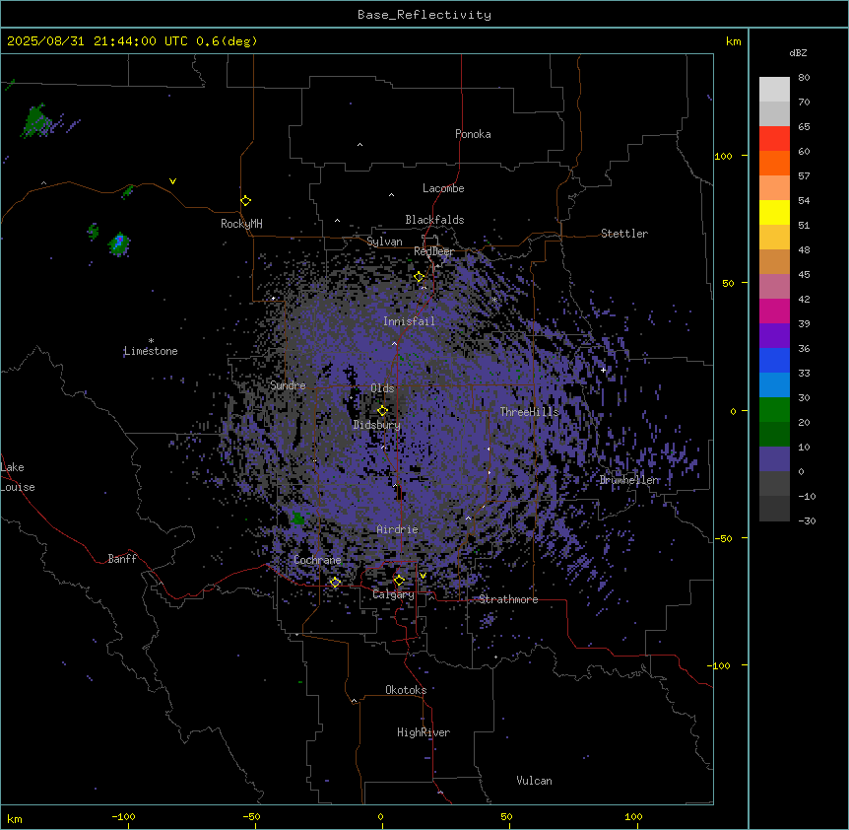Viewport: 849px width, 830px height.
Task: Click the yellow diamond marker above RockyMH
Action: (x=245, y=200)
